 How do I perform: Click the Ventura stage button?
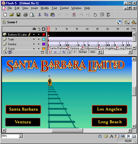pos(23,122)
